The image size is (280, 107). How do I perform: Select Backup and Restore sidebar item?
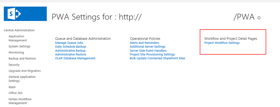[22, 58]
